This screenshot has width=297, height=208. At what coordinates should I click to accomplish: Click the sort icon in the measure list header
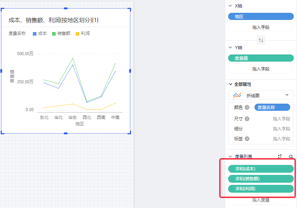click(280, 156)
